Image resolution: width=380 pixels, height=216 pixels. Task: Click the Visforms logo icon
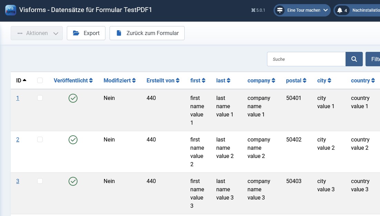[11, 10]
